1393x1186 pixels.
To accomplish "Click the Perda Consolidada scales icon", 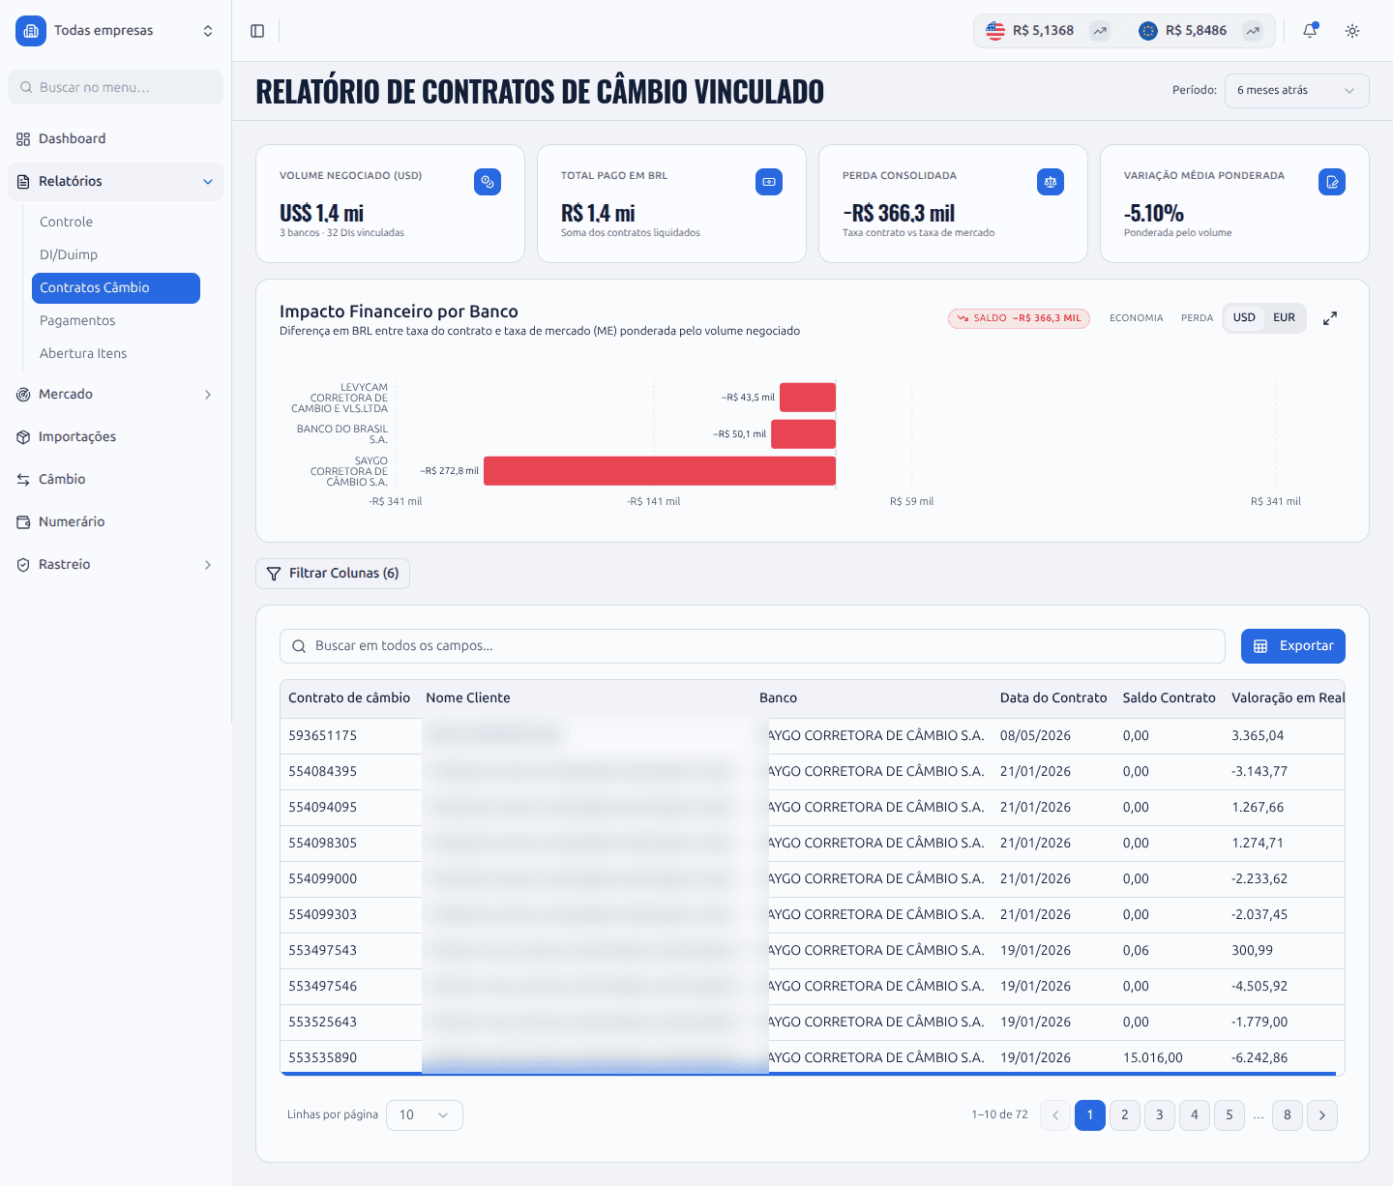I will point(1051,182).
